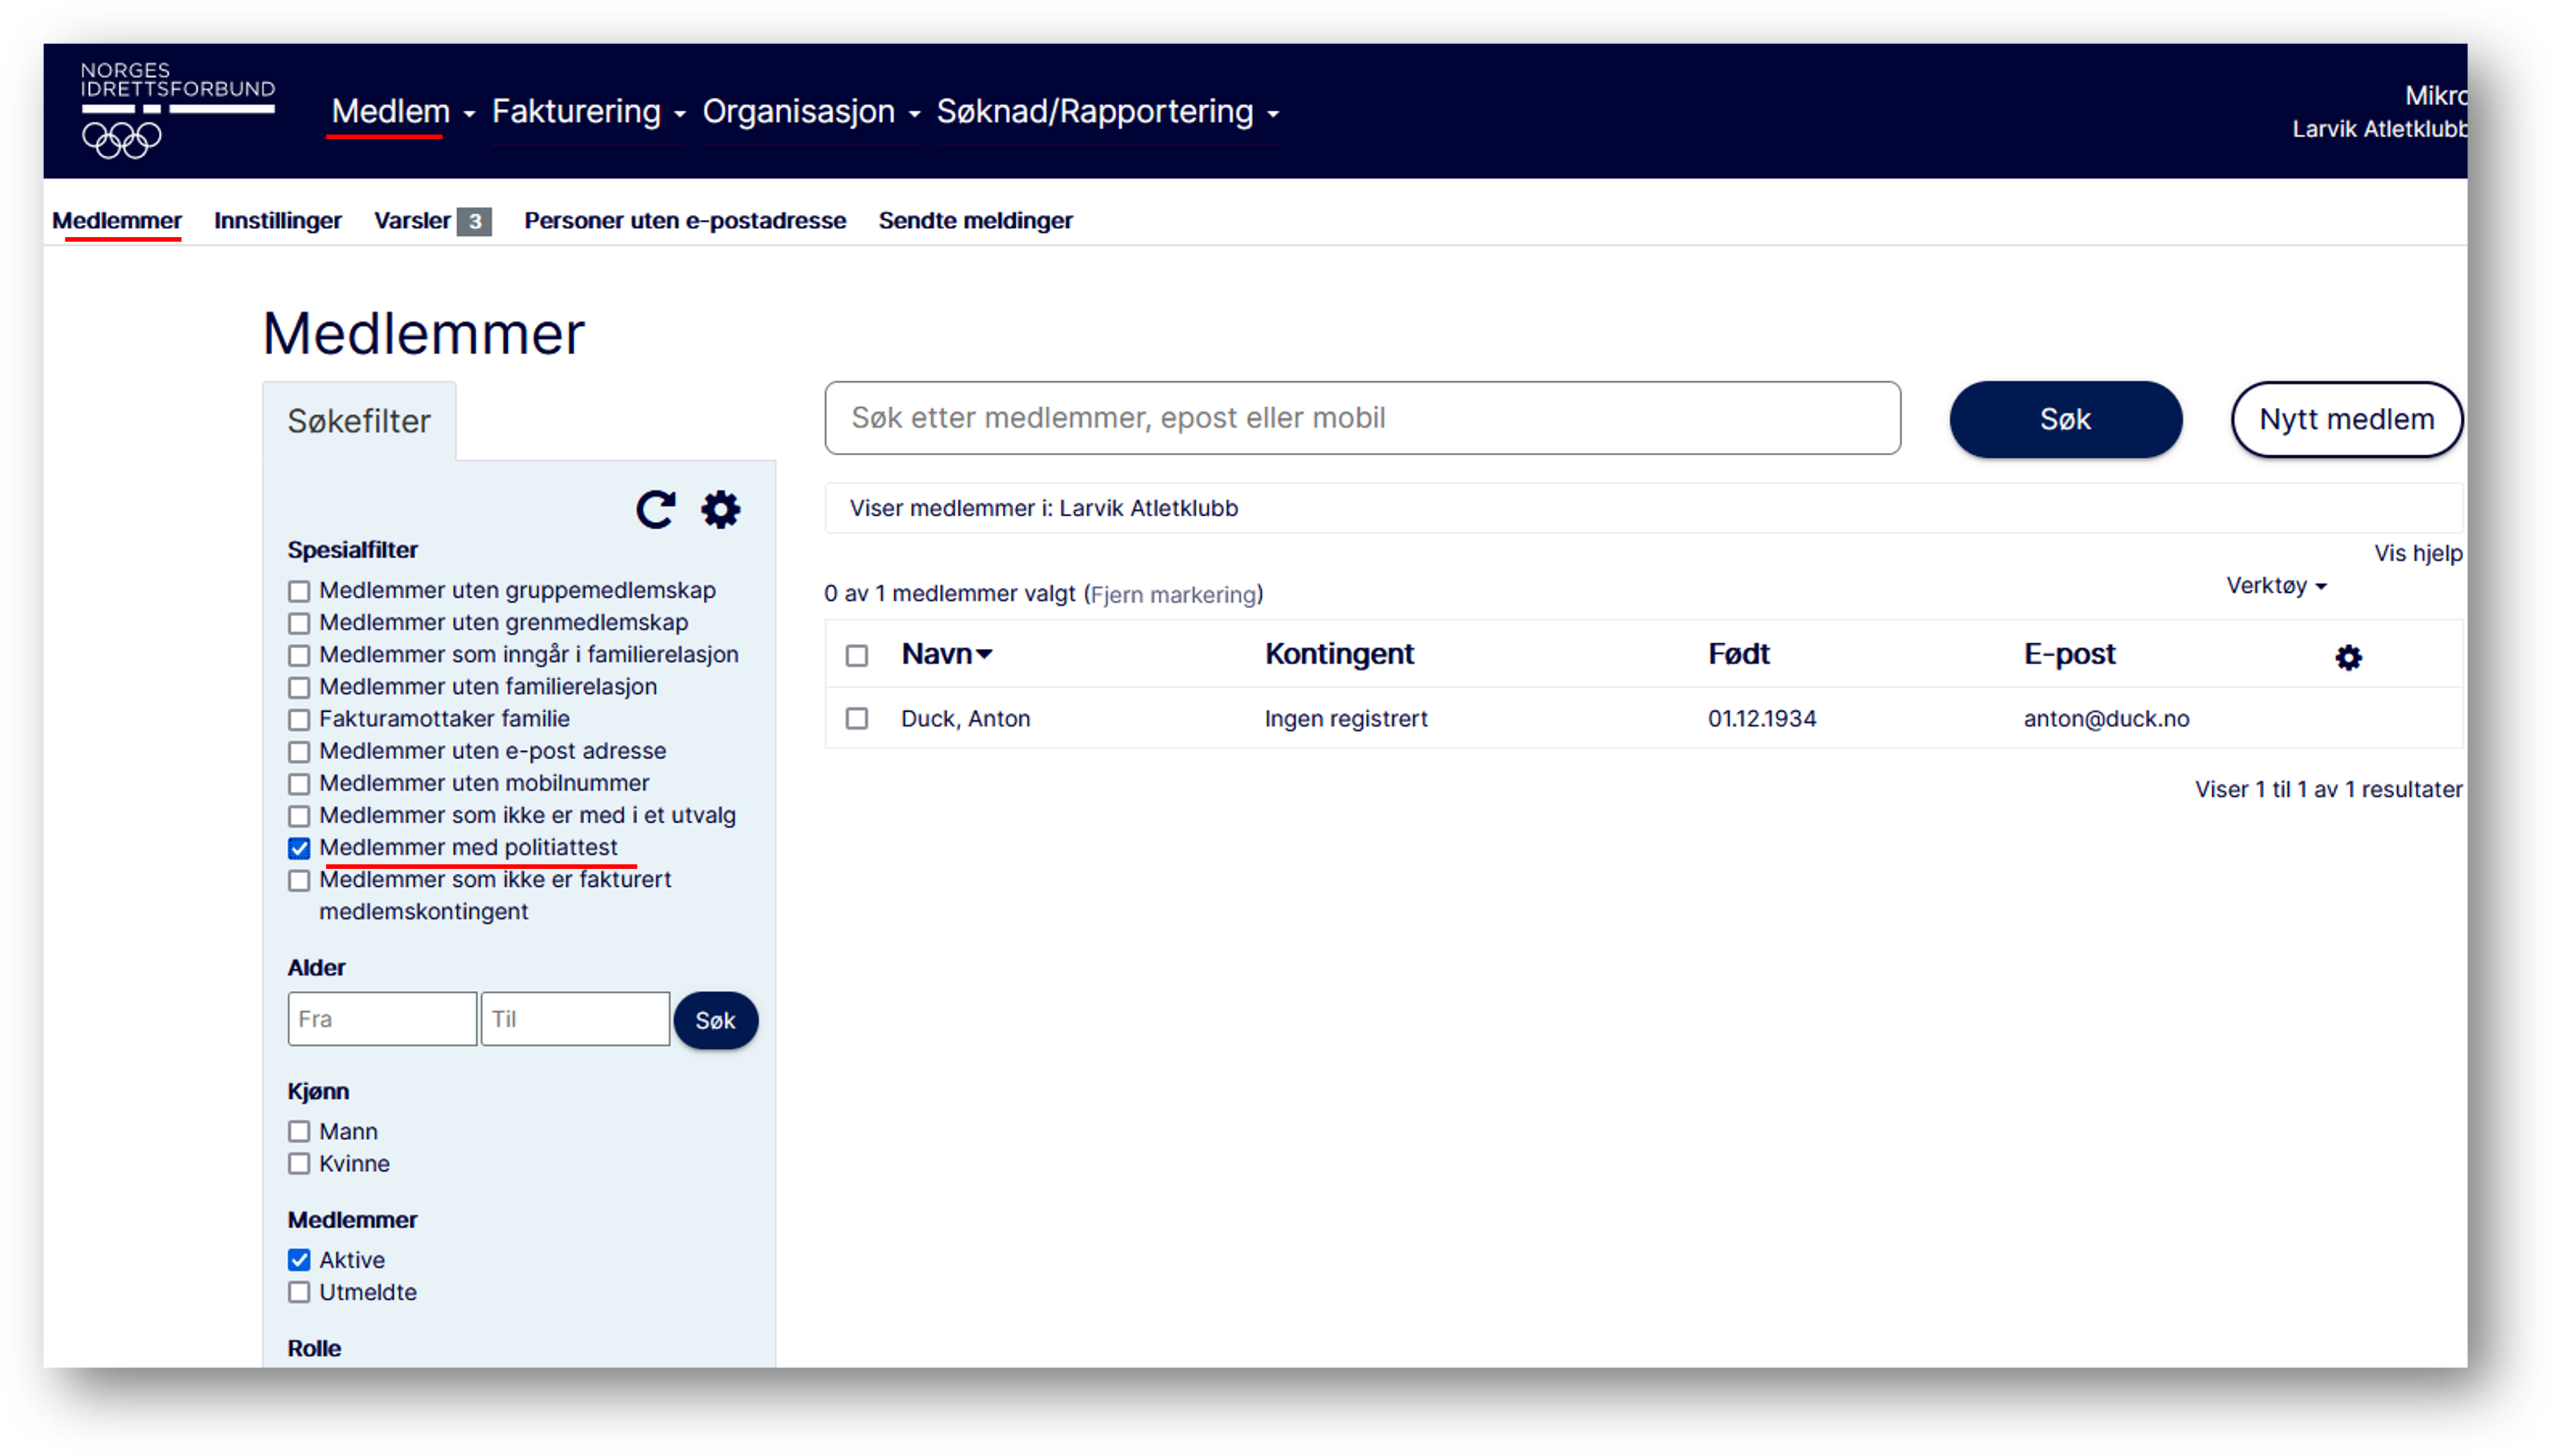Open Søknad/Rapportering dropdown menu

click(x=1107, y=111)
